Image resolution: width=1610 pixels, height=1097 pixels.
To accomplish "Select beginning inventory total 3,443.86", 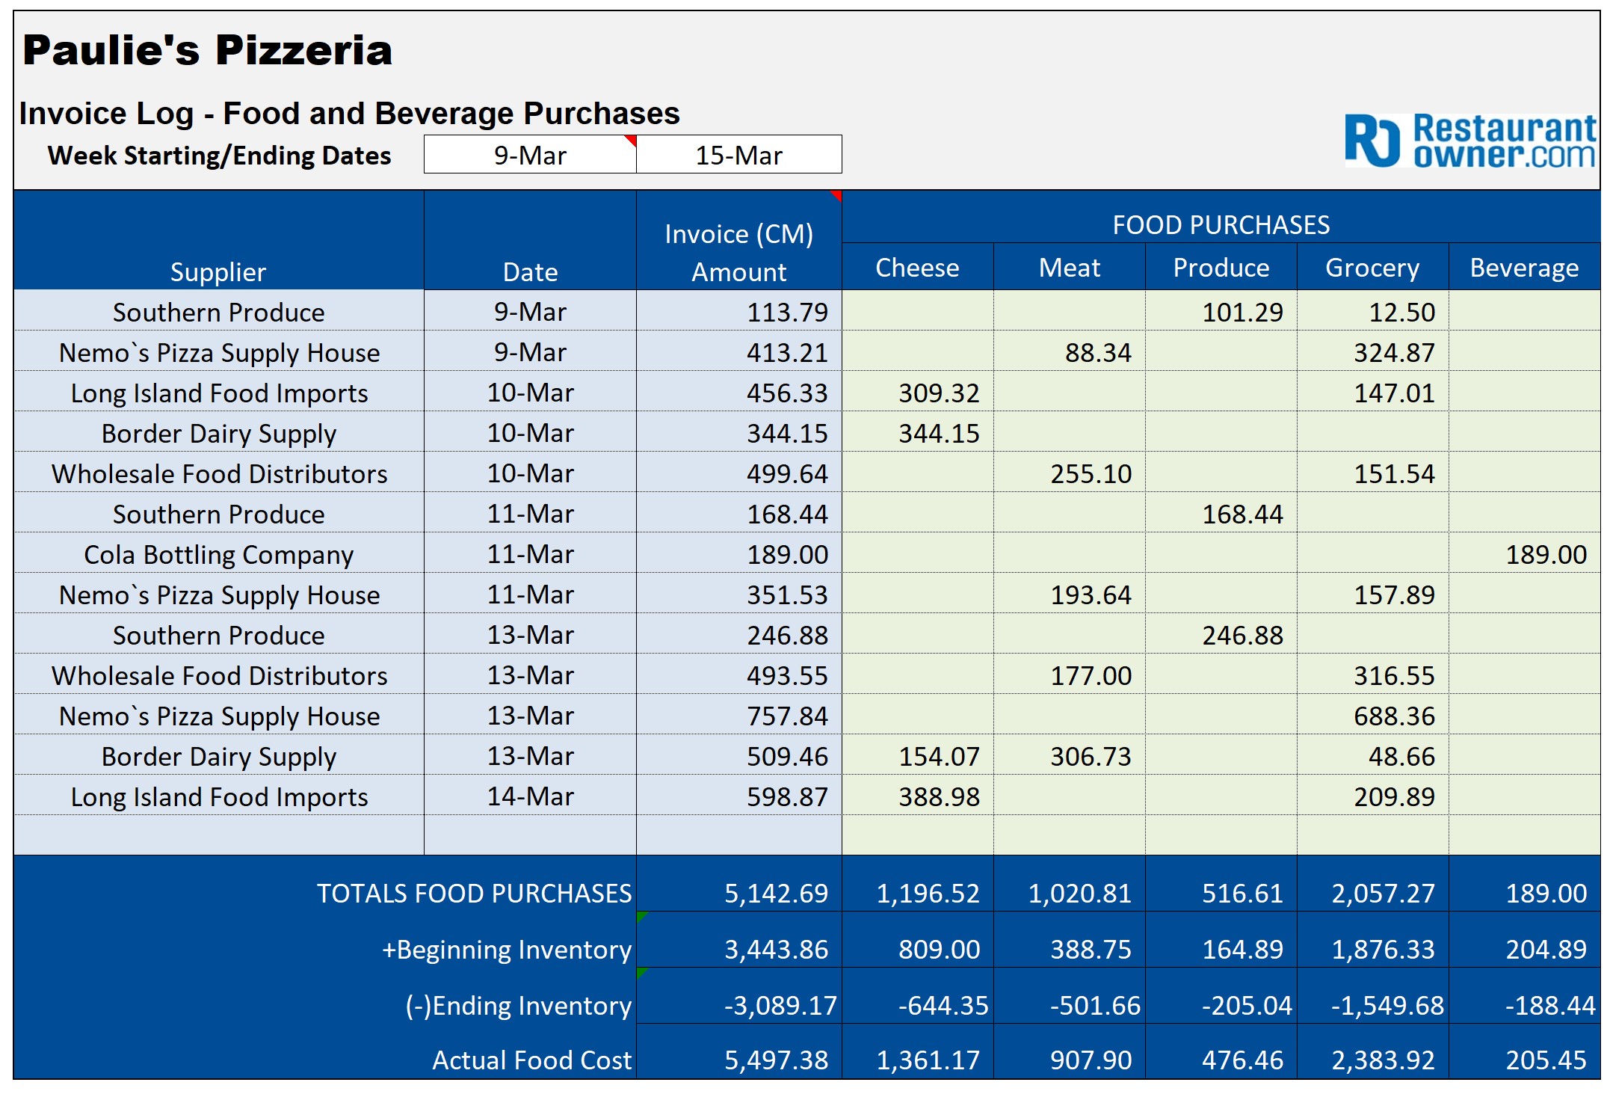I will [739, 940].
